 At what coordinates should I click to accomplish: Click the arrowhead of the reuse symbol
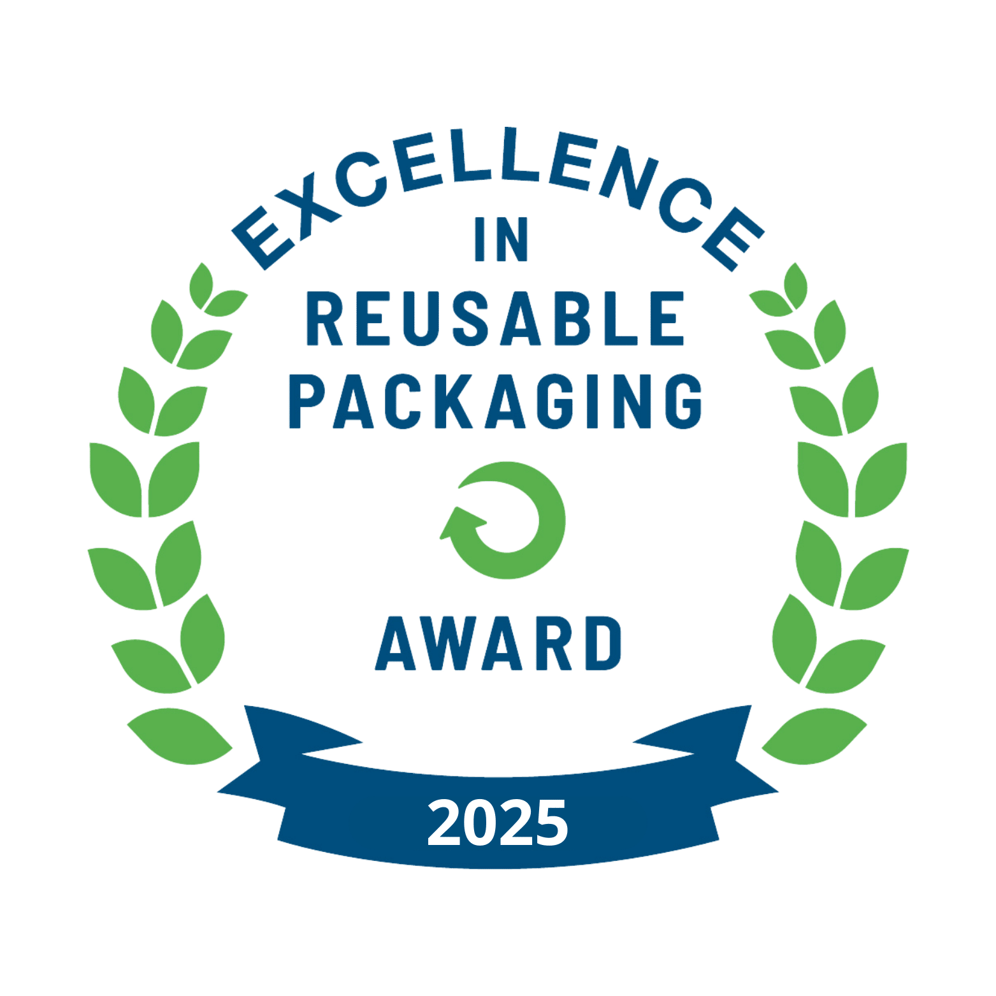[460, 526]
